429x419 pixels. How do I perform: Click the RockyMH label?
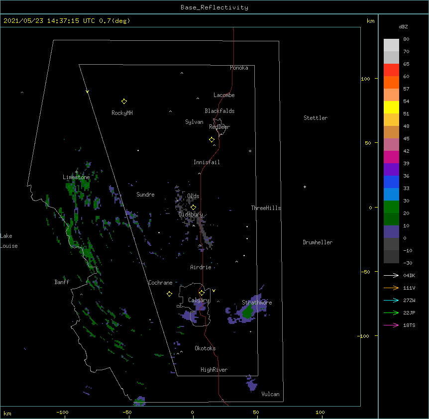(122, 113)
